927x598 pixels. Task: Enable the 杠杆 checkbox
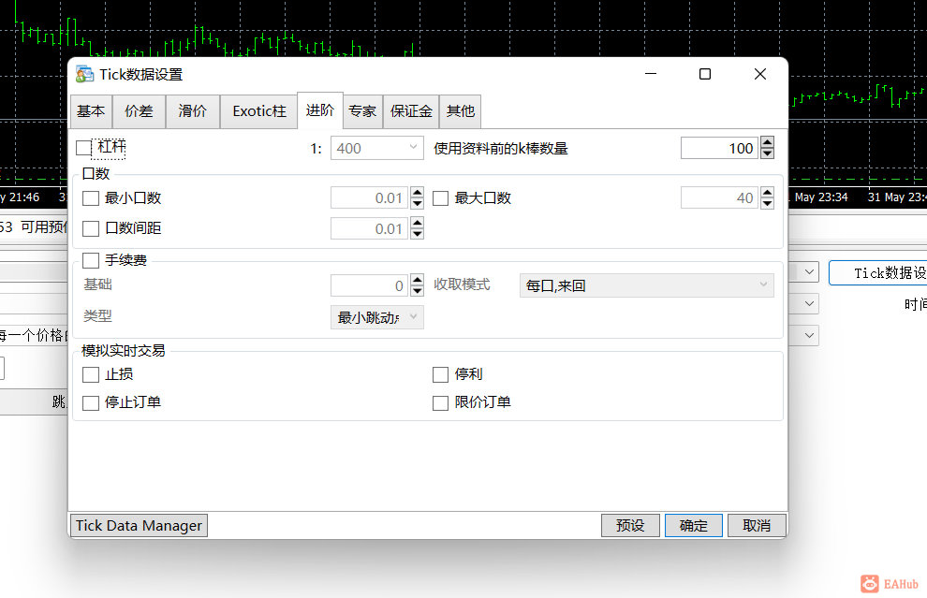[84, 148]
